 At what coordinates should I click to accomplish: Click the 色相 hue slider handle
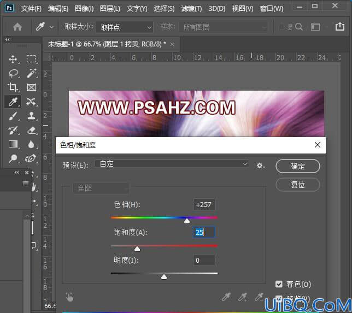[187, 221]
